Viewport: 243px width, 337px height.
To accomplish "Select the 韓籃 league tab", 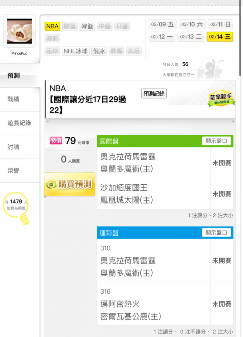I will 87,26.
